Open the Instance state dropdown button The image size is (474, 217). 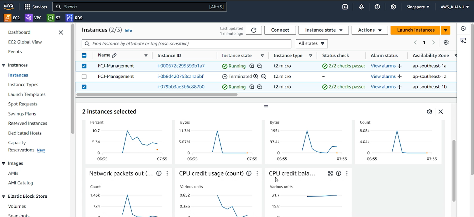pos(324,30)
